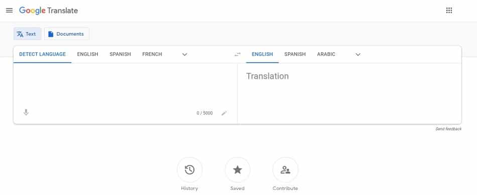Set target language to Spanish
The height and width of the screenshot is (195, 477).
coord(295,54)
